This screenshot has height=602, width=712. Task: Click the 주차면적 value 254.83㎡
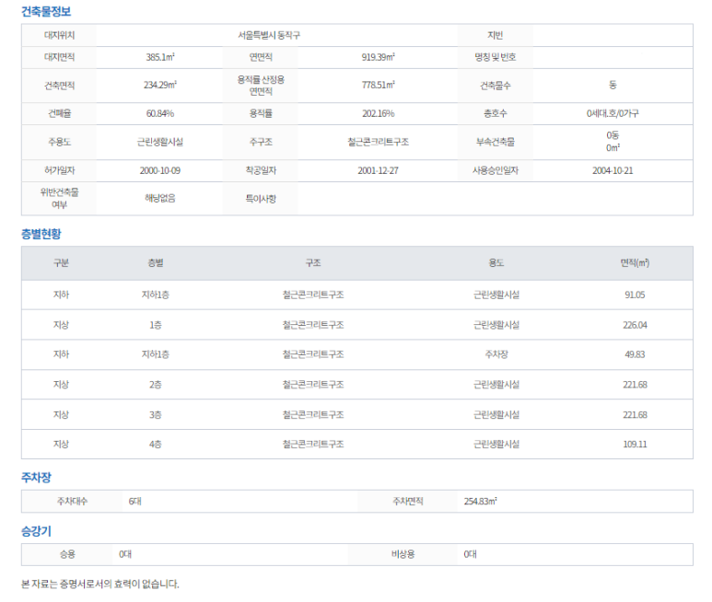point(480,502)
